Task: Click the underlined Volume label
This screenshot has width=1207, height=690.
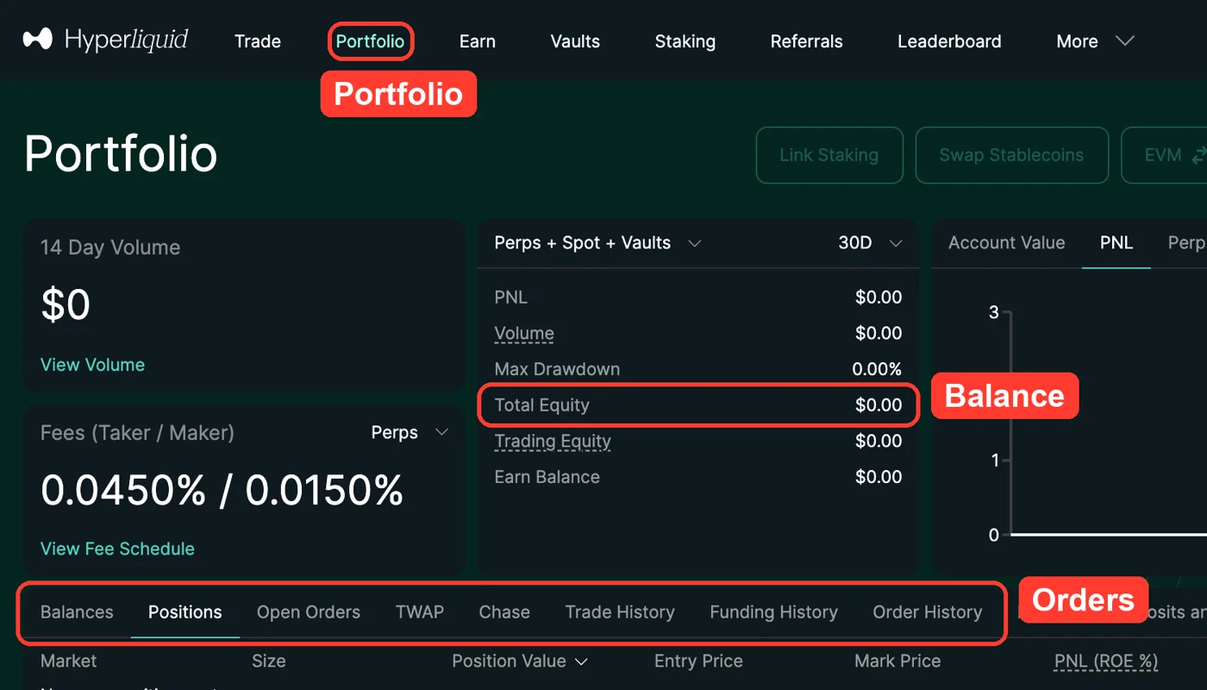Action: 524,334
